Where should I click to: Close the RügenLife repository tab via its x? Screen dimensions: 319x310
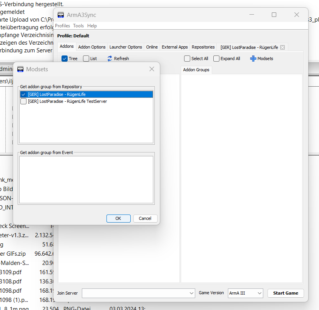282,47
